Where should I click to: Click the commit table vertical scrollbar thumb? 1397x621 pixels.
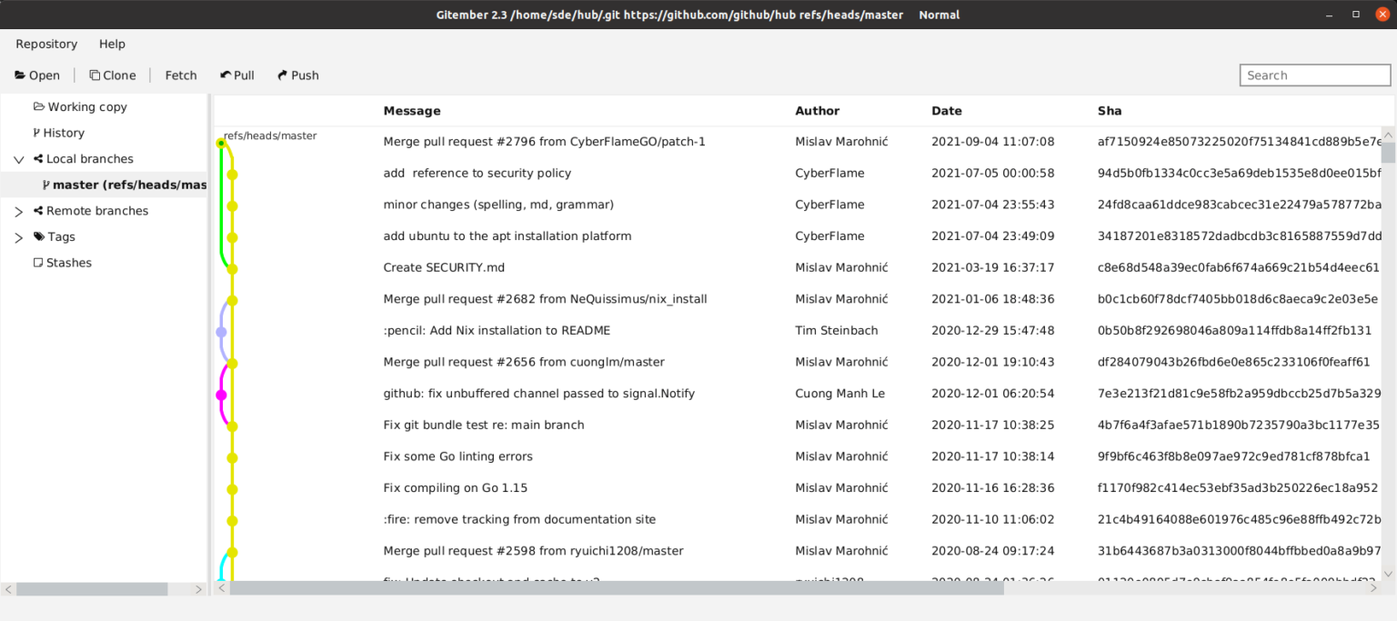1388,153
